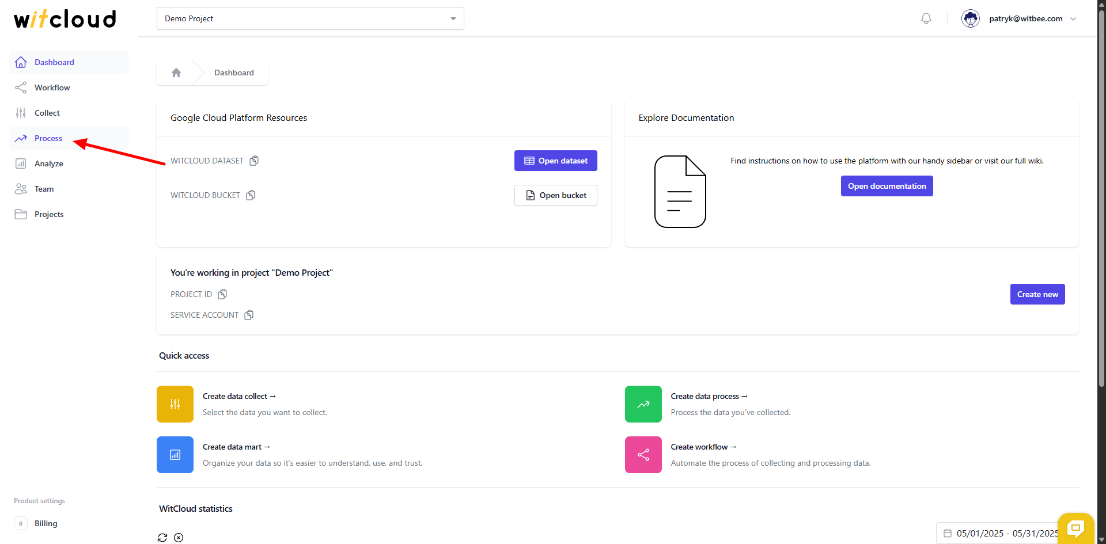Click the refresh icon under WitCloud statistics
1106x544 pixels.
point(162,538)
